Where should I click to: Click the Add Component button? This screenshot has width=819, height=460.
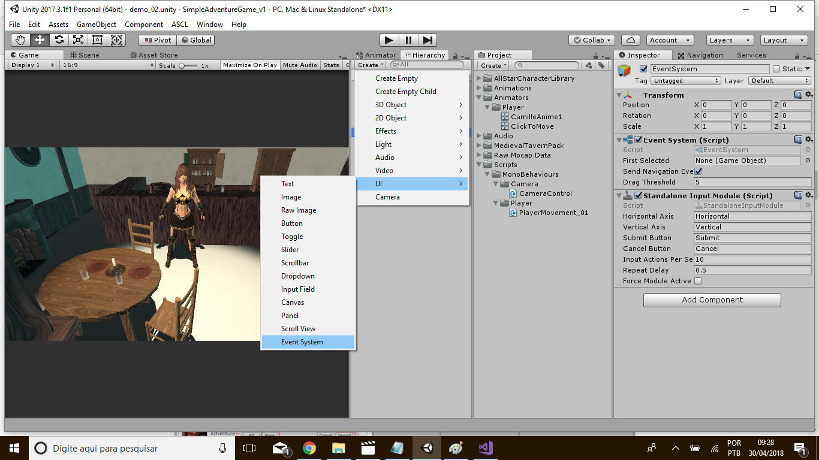[x=712, y=300]
